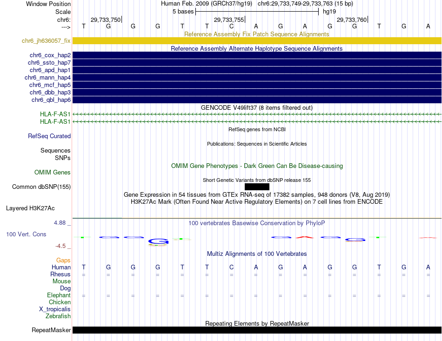Image resolution: width=442 pixels, height=341 pixels.
Task: Click the Scale label
Action: click(x=63, y=12)
